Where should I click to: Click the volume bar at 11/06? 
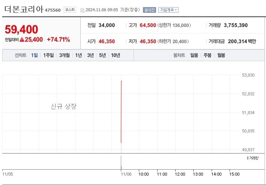(121, 162)
